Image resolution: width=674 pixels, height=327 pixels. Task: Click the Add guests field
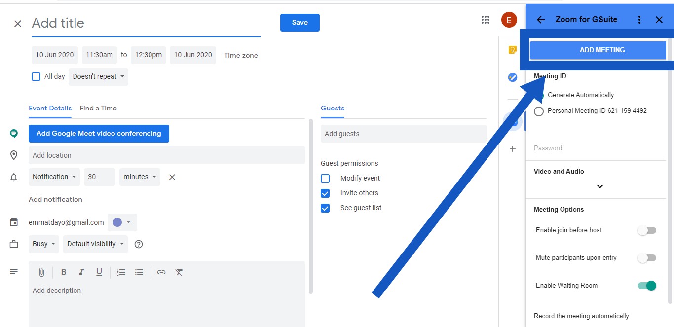coord(404,134)
